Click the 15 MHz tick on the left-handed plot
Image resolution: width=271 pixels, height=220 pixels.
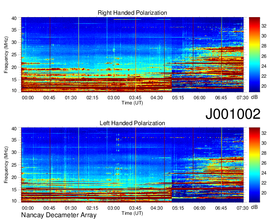pos(14,190)
